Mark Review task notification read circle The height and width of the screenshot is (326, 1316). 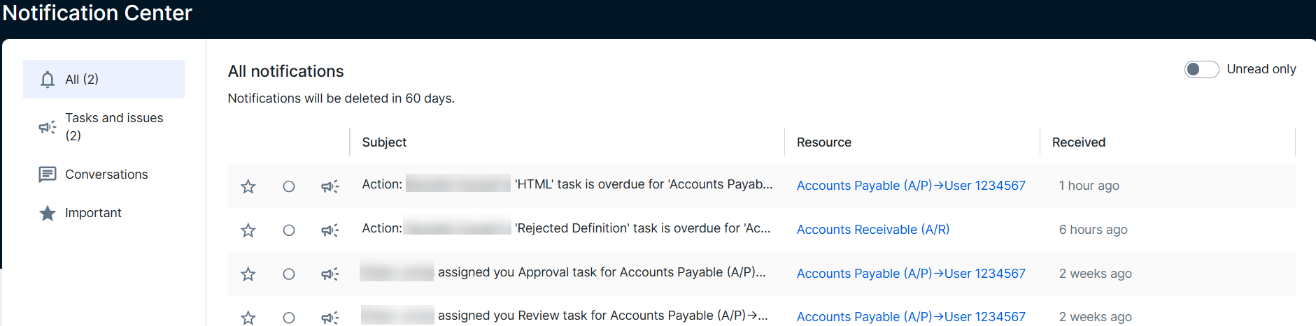tap(288, 318)
